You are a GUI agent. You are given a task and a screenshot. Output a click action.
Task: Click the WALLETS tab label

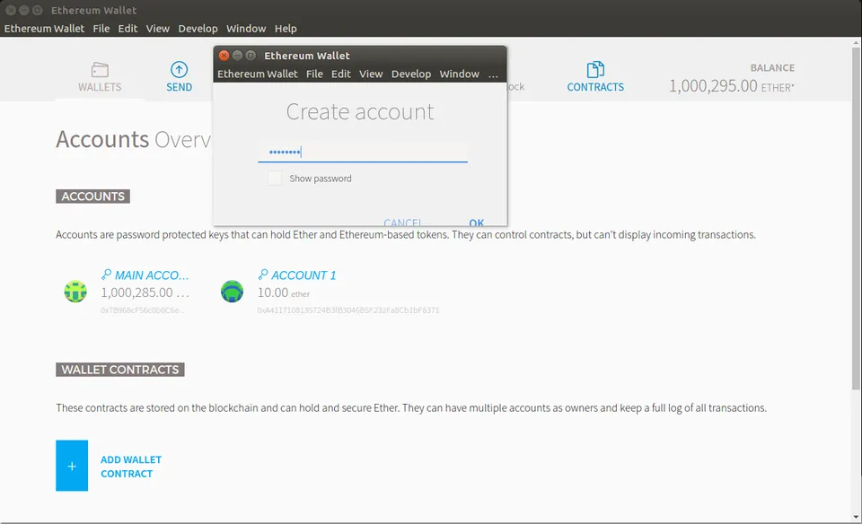(x=100, y=87)
